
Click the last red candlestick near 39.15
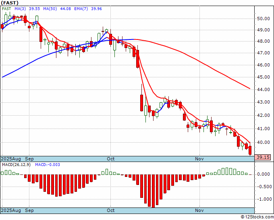click(250, 150)
